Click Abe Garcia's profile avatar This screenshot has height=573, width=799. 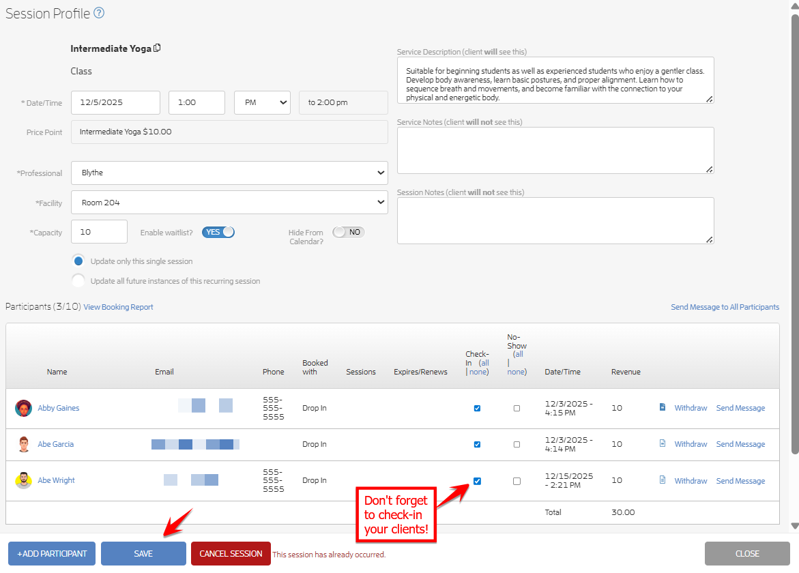pos(23,444)
